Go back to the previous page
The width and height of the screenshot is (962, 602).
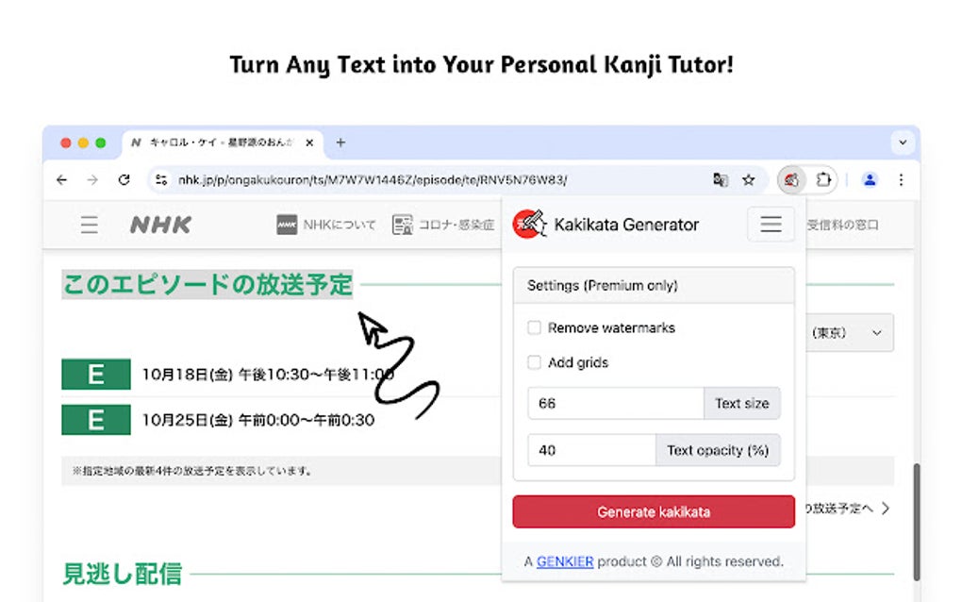click(x=62, y=179)
